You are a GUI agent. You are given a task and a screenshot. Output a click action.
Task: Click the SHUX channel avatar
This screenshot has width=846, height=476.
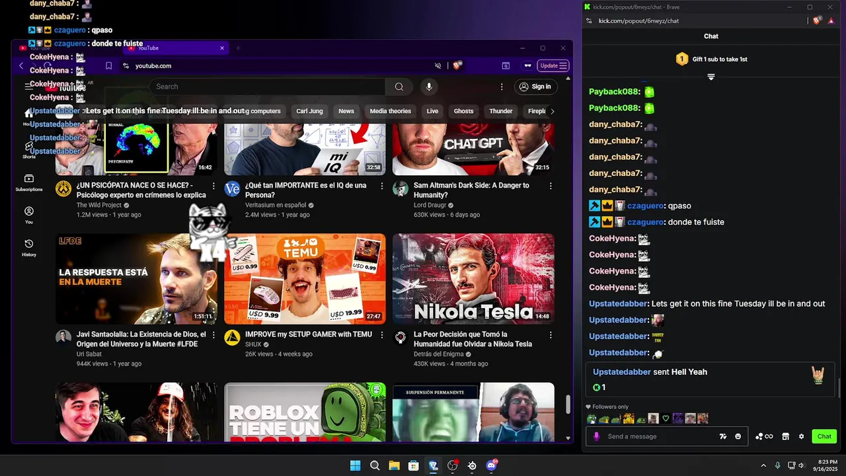(x=232, y=338)
